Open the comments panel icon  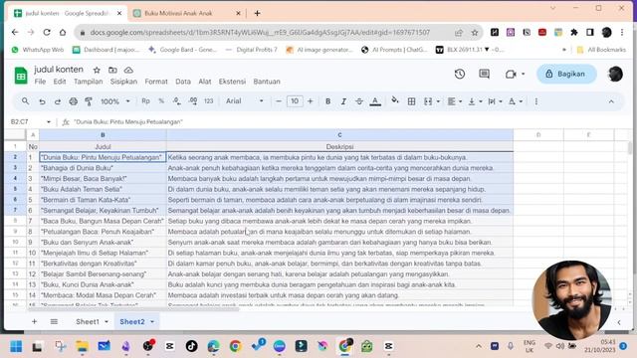click(x=484, y=74)
